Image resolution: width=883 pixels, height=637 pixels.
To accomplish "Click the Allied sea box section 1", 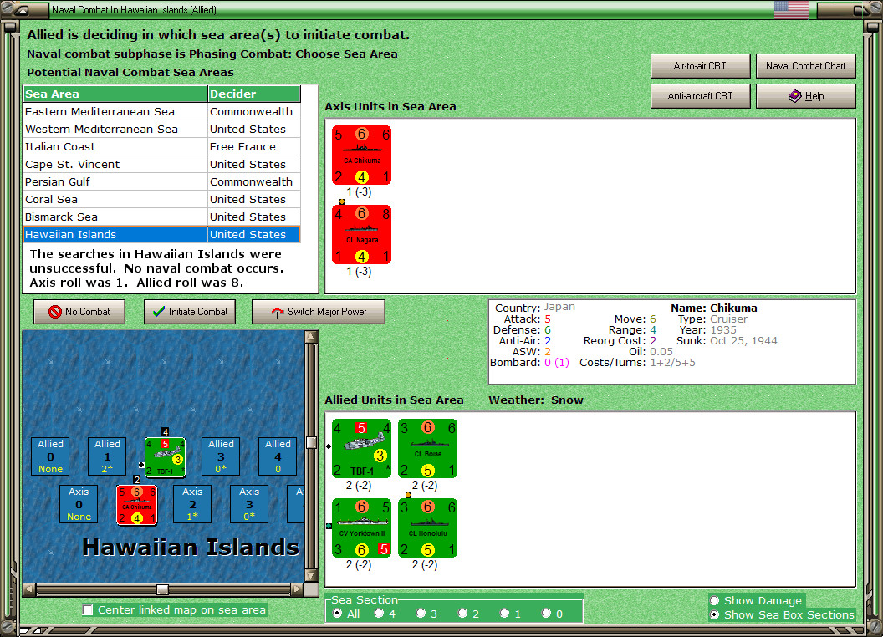I will tap(108, 456).
